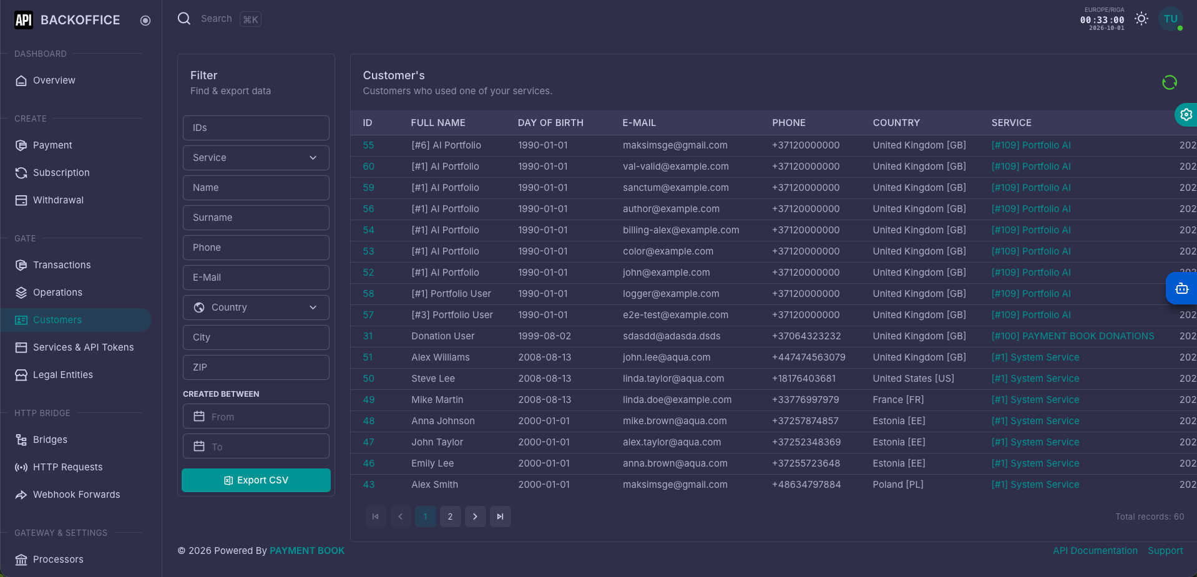
Task: Toggle light/dark theme sun icon
Action: [1141, 19]
